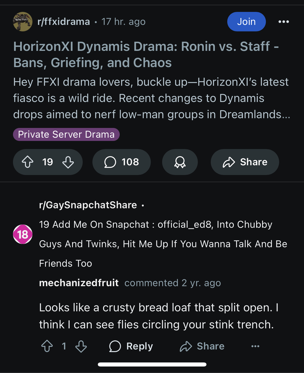Open the post's three-dot overflow menu

[284, 22]
